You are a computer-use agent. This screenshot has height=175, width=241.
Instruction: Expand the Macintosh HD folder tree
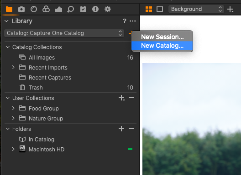(x=13, y=149)
